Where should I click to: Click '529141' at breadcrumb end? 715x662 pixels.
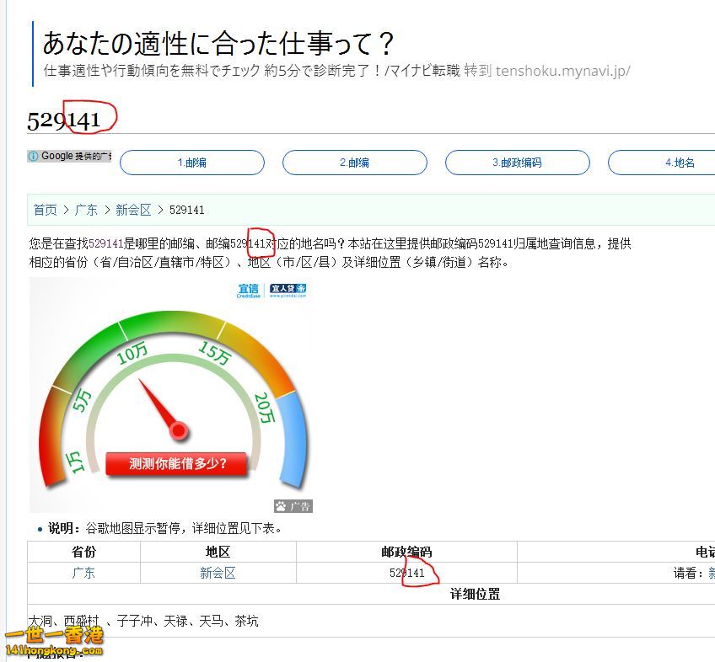point(187,210)
